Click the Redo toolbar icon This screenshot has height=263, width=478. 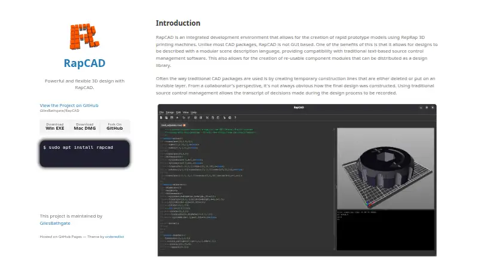tap(189, 118)
